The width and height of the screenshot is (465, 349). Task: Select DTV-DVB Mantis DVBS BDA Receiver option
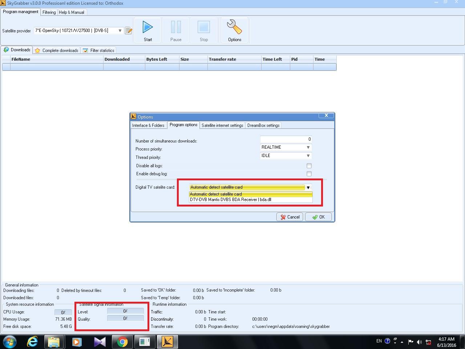251,200
